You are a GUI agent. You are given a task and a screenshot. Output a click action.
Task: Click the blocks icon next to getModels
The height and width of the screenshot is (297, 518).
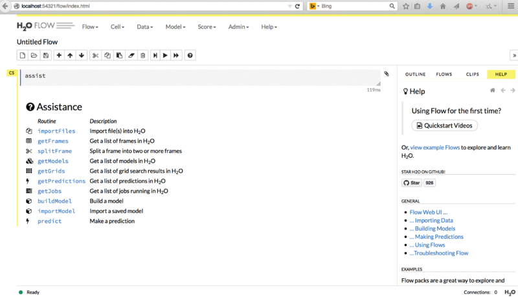(x=29, y=161)
